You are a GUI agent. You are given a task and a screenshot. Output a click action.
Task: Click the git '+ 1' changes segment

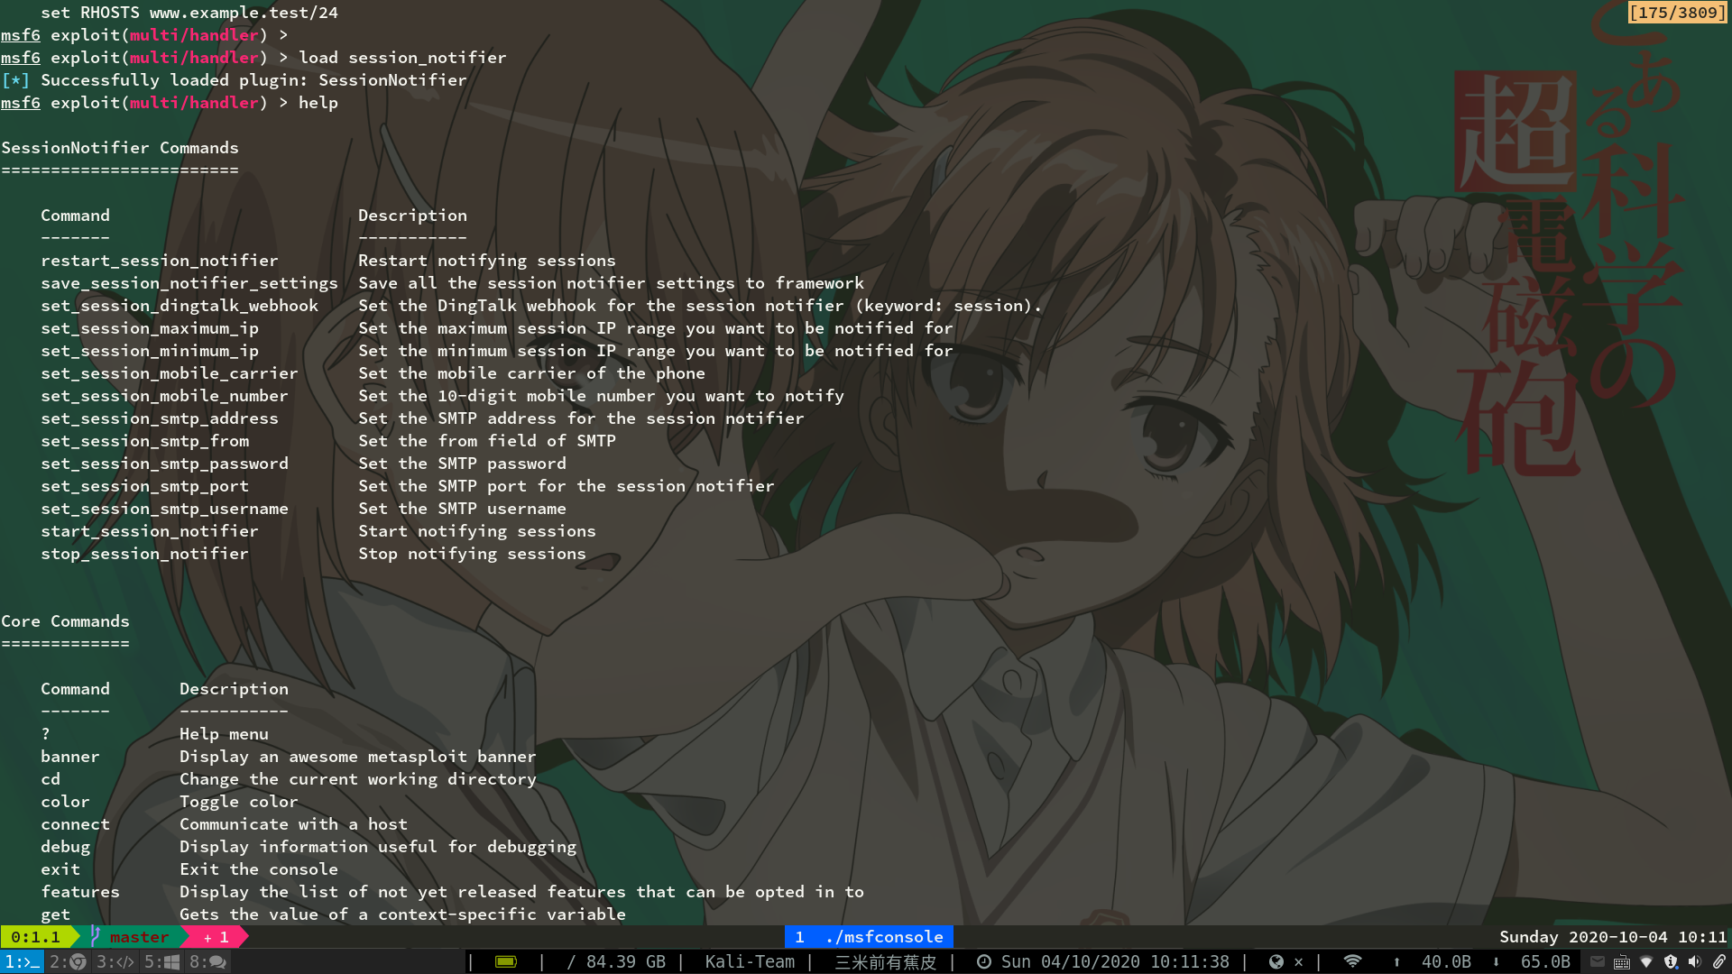(216, 937)
